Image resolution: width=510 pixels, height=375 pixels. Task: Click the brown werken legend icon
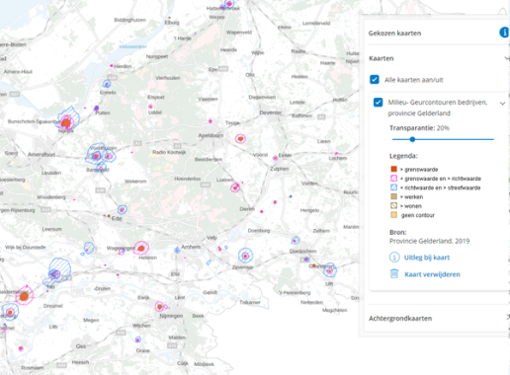393,196
